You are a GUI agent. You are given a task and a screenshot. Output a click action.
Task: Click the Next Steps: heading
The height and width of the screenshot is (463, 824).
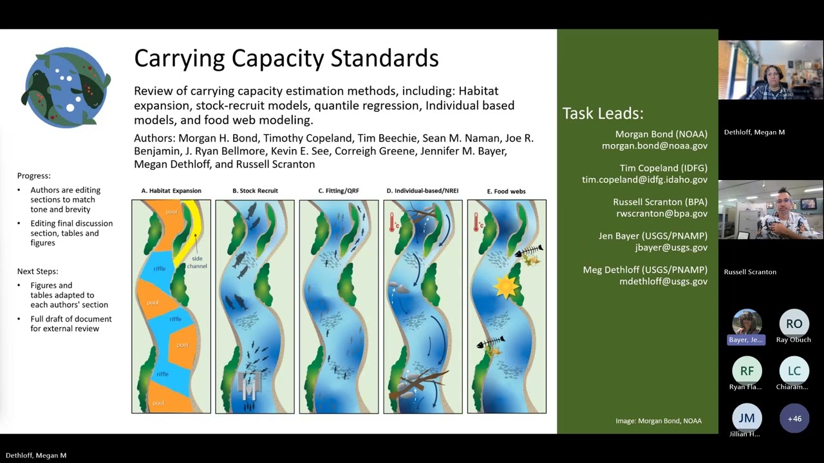pos(38,271)
